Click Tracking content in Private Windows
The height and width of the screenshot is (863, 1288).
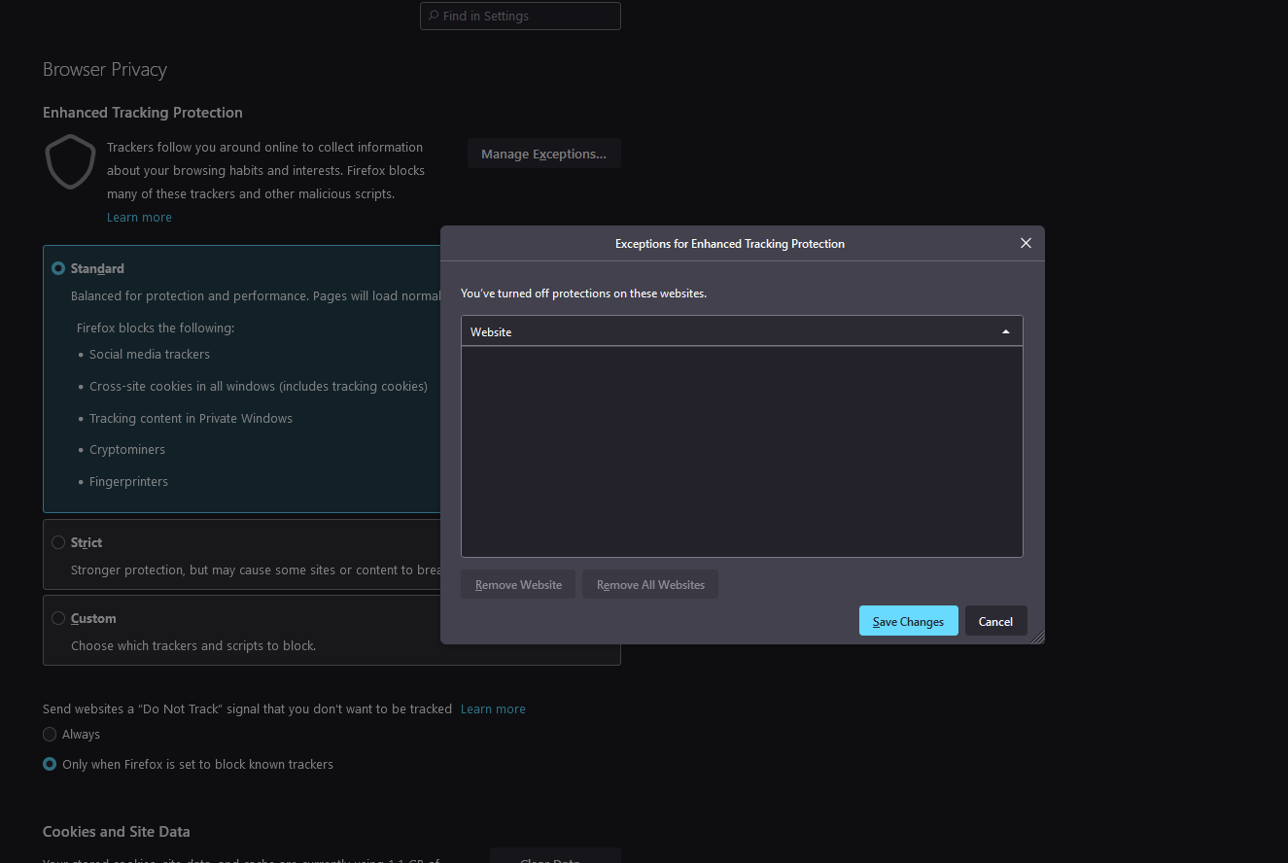191,418
